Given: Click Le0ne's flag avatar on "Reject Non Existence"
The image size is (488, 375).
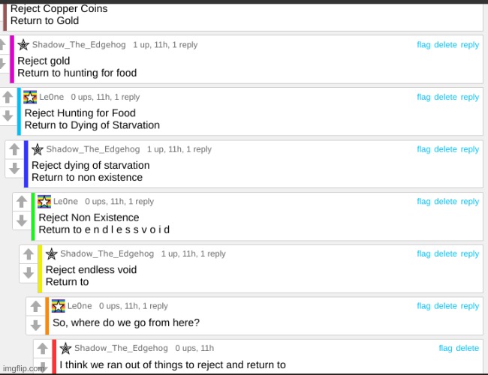Looking at the screenshot, I should coord(44,201).
